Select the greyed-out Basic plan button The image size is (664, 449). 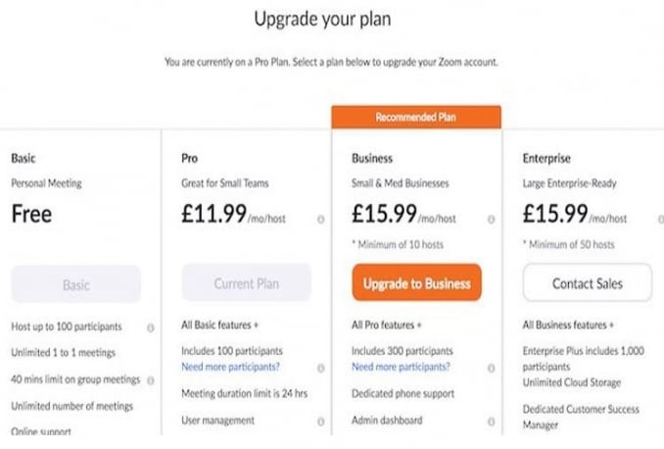click(76, 284)
